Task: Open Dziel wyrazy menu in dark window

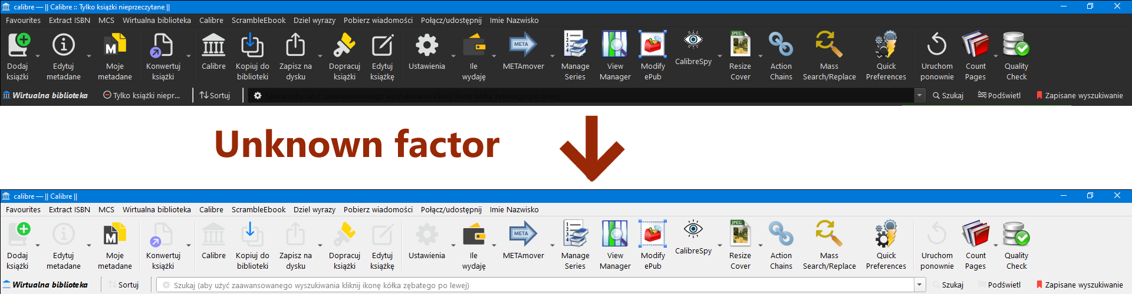Action: pyautogui.click(x=314, y=20)
